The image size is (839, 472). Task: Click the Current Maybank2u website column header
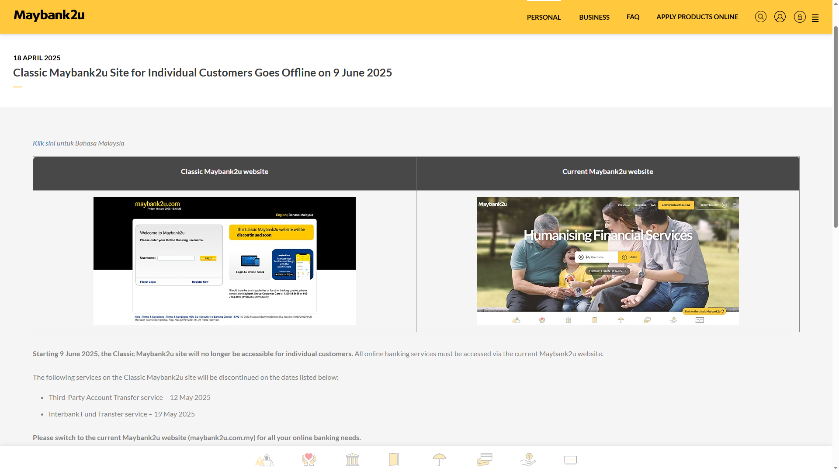(607, 172)
